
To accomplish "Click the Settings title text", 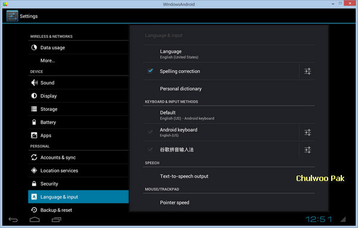I will pyautogui.click(x=29, y=16).
